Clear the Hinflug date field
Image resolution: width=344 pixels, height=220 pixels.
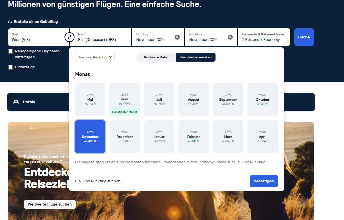coord(177,37)
